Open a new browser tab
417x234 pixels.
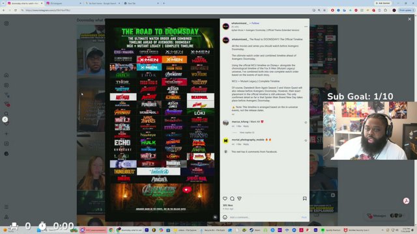coord(164,3)
